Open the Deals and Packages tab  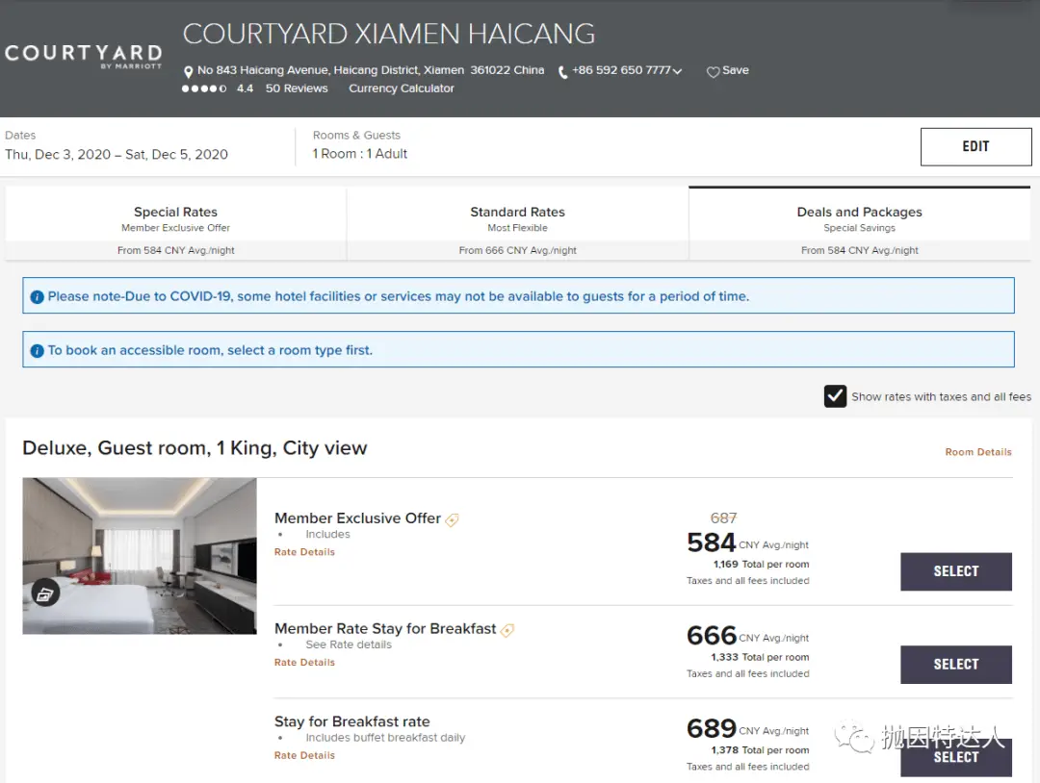(x=859, y=221)
